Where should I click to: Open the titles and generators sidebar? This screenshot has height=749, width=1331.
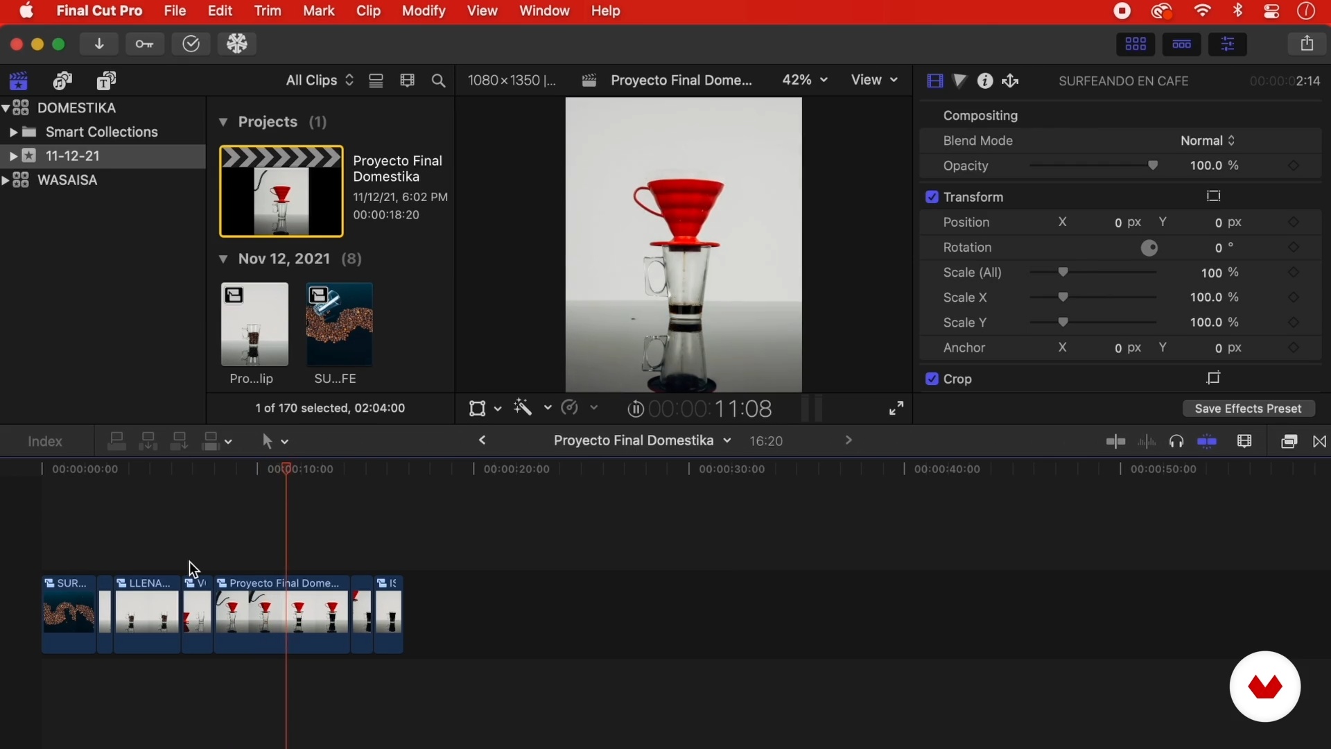pyautogui.click(x=106, y=81)
